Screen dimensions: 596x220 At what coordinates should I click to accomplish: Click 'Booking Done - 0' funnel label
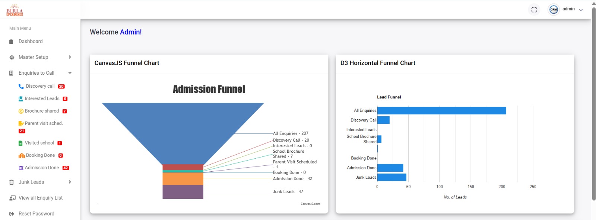click(x=289, y=172)
